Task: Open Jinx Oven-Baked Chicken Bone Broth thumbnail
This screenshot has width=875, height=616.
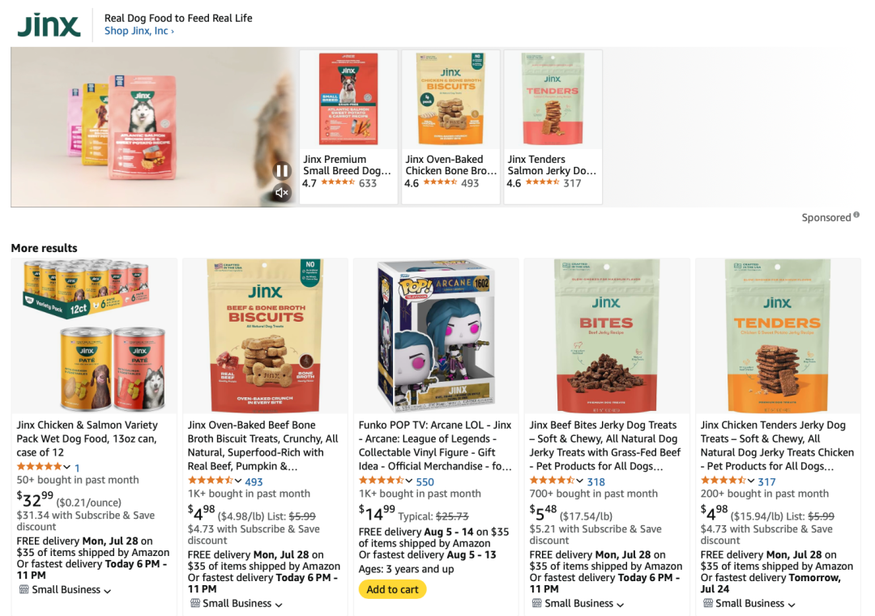Action: (x=450, y=100)
